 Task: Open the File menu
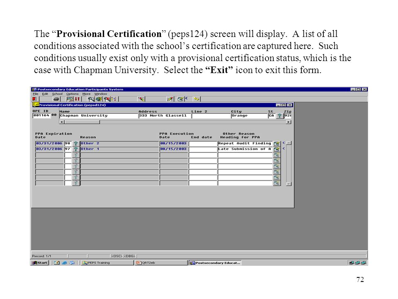36,94
